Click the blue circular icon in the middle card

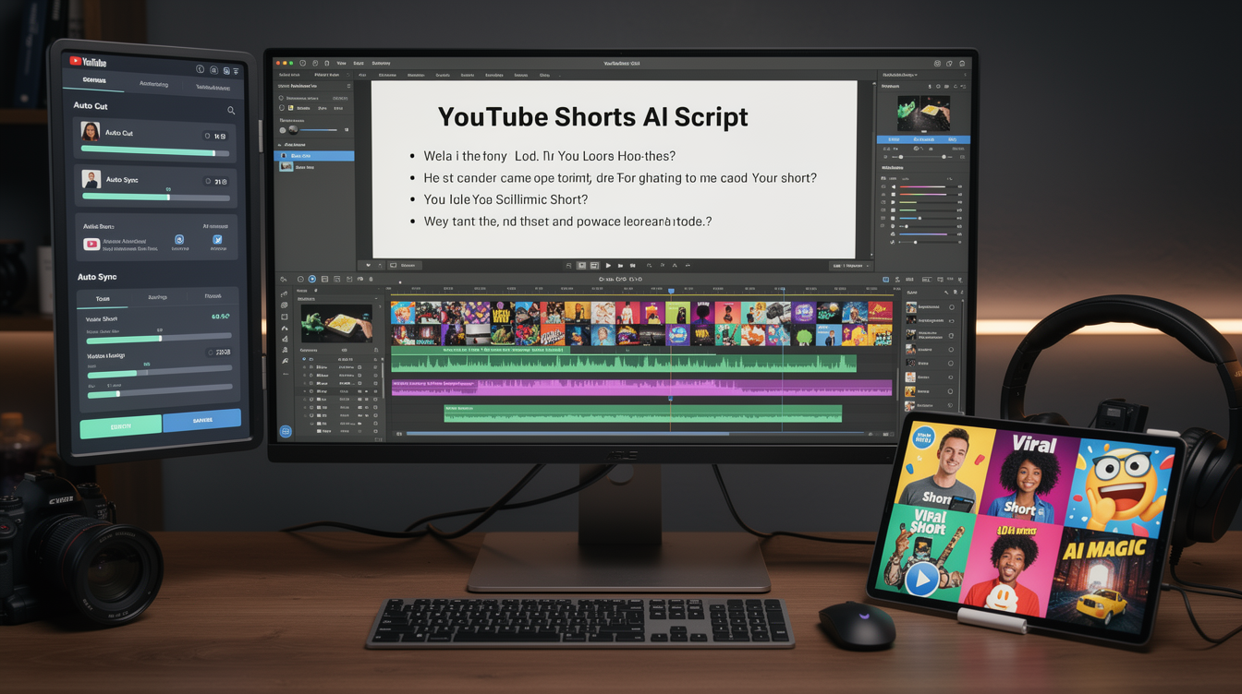tap(179, 240)
